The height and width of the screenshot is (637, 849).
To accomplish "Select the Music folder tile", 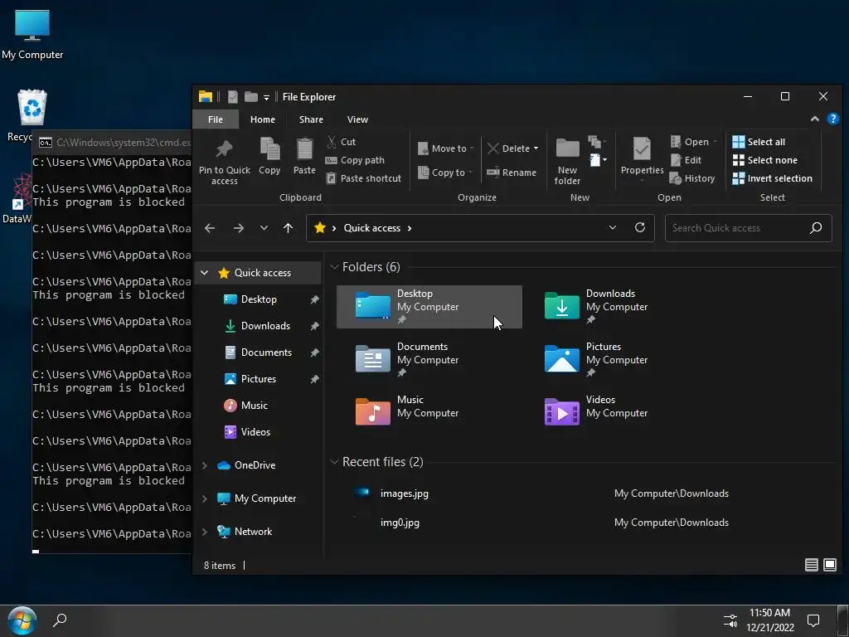I will click(429, 413).
